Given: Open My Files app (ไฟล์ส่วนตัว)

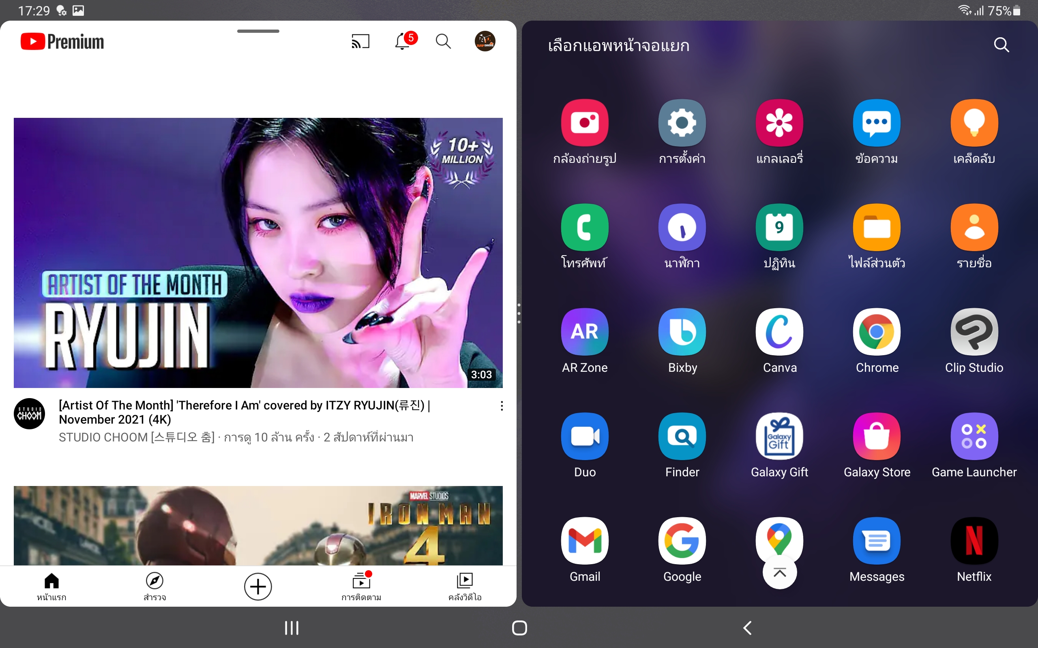Looking at the screenshot, I should pyautogui.click(x=877, y=227).
